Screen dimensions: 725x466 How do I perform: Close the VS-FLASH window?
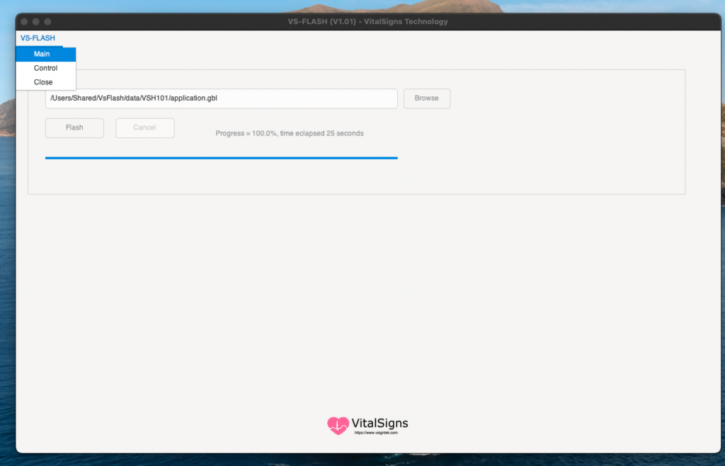pyautogui.click(x=24, y=22)
